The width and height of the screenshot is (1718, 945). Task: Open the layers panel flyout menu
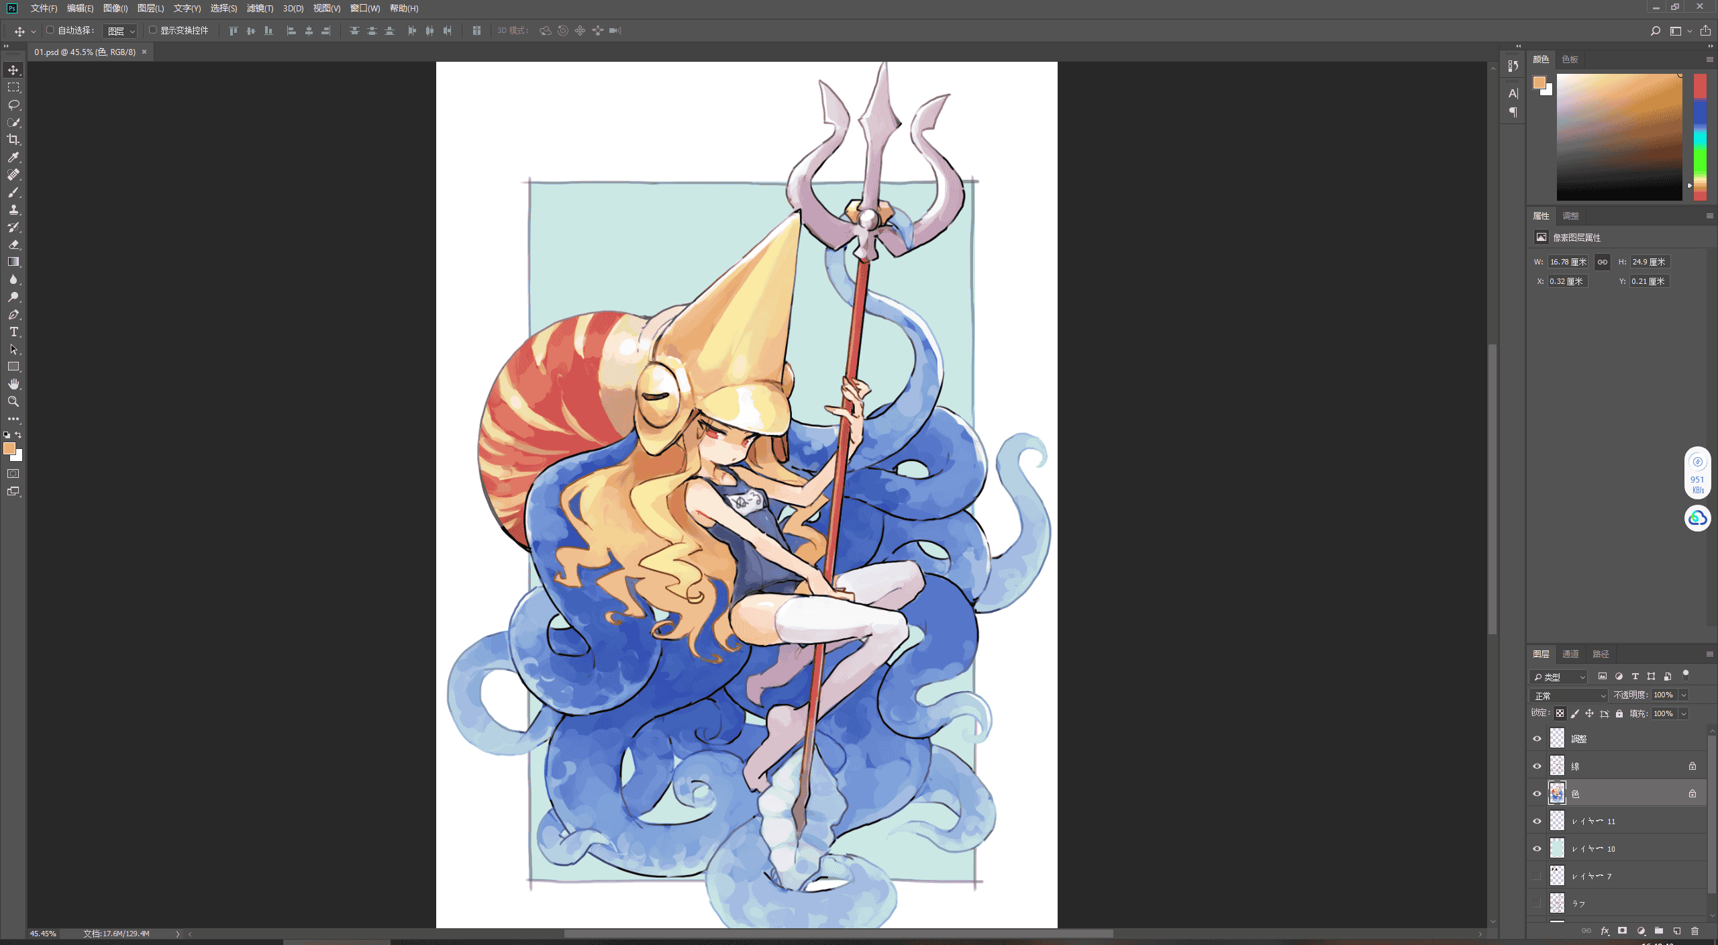pyautogui.click(x=1709, y=654)
